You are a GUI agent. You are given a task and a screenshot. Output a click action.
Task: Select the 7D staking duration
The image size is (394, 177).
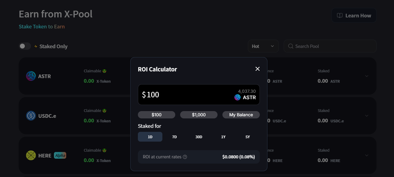[x=174, y=137]
